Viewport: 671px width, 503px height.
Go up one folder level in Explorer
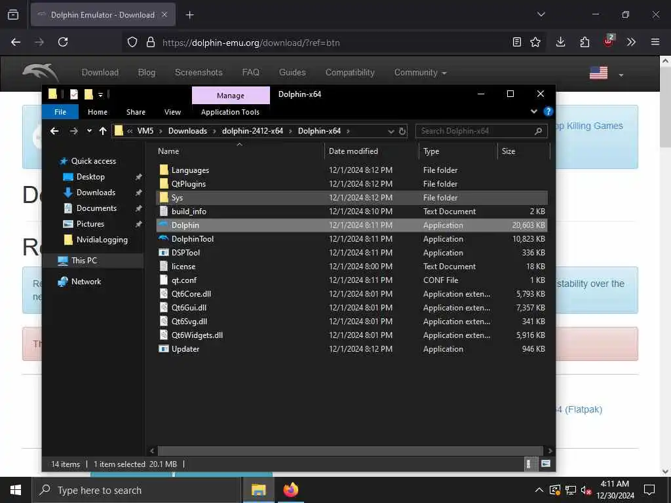(103, 131)
